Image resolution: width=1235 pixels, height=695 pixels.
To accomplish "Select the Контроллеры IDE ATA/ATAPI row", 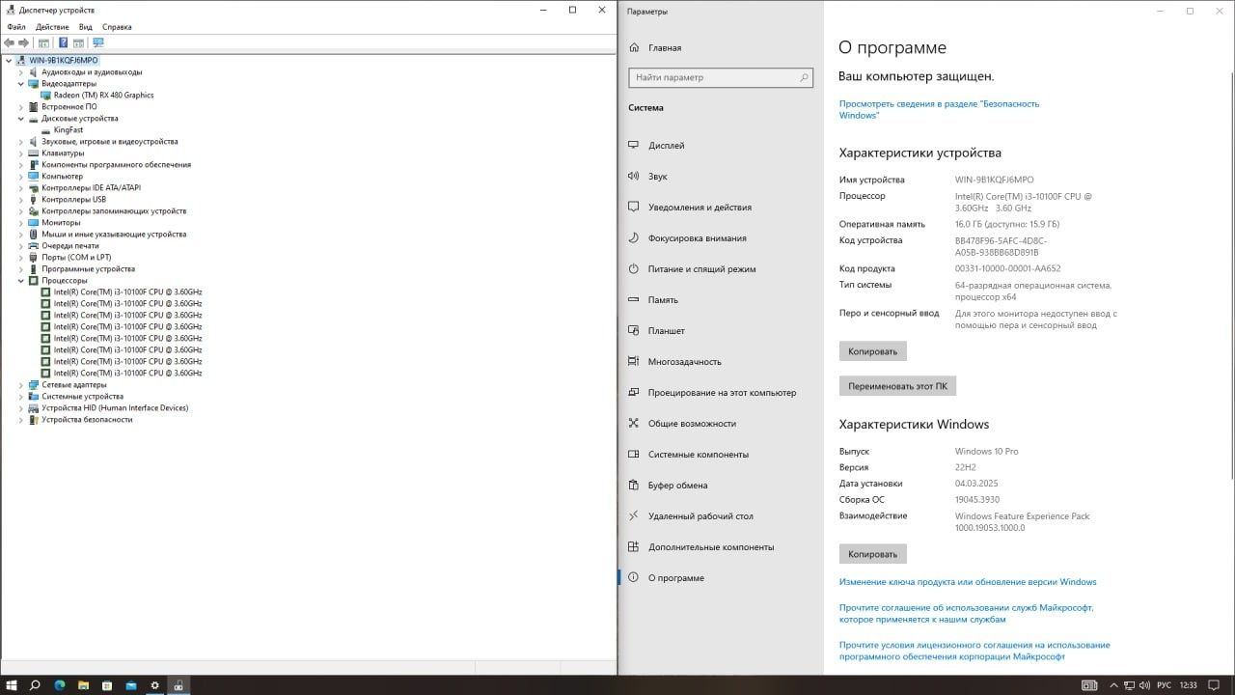I will click(x=91, y=187).
